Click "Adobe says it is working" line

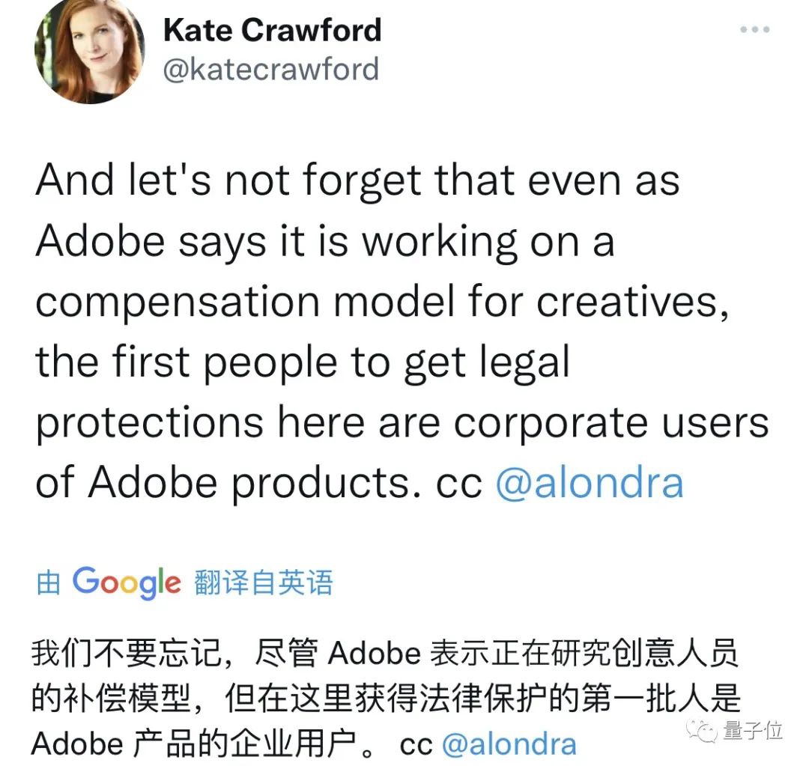(x=325, y=241)
